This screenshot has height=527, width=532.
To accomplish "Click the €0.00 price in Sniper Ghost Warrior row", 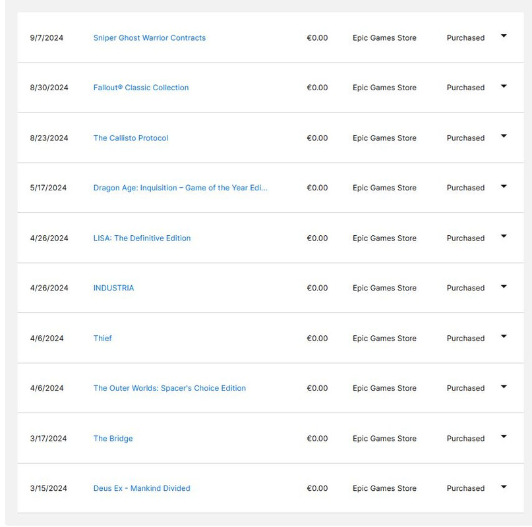I will pyautogui.click(x=317, y=38).
